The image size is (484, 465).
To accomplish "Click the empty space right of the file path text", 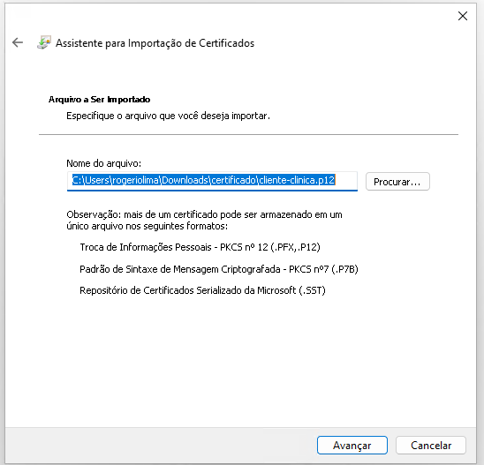I will click(x=346, y=180).
